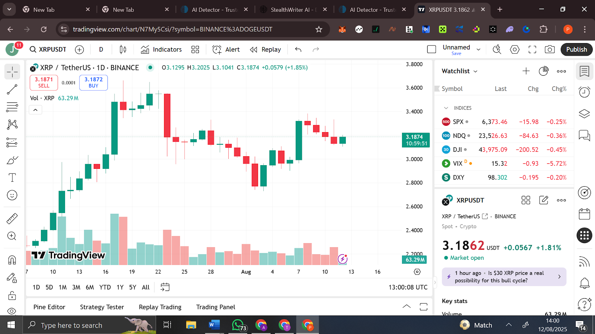Open the Indicators dialog
Viewport: 595px width, 334px height.
coord(161,49)
